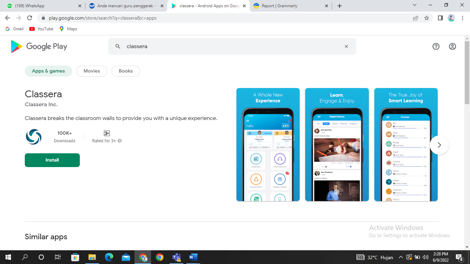The width and height of the screenshot is (470, 264).
Task: Clear the search text with the X icon
Action: point(346,46)
